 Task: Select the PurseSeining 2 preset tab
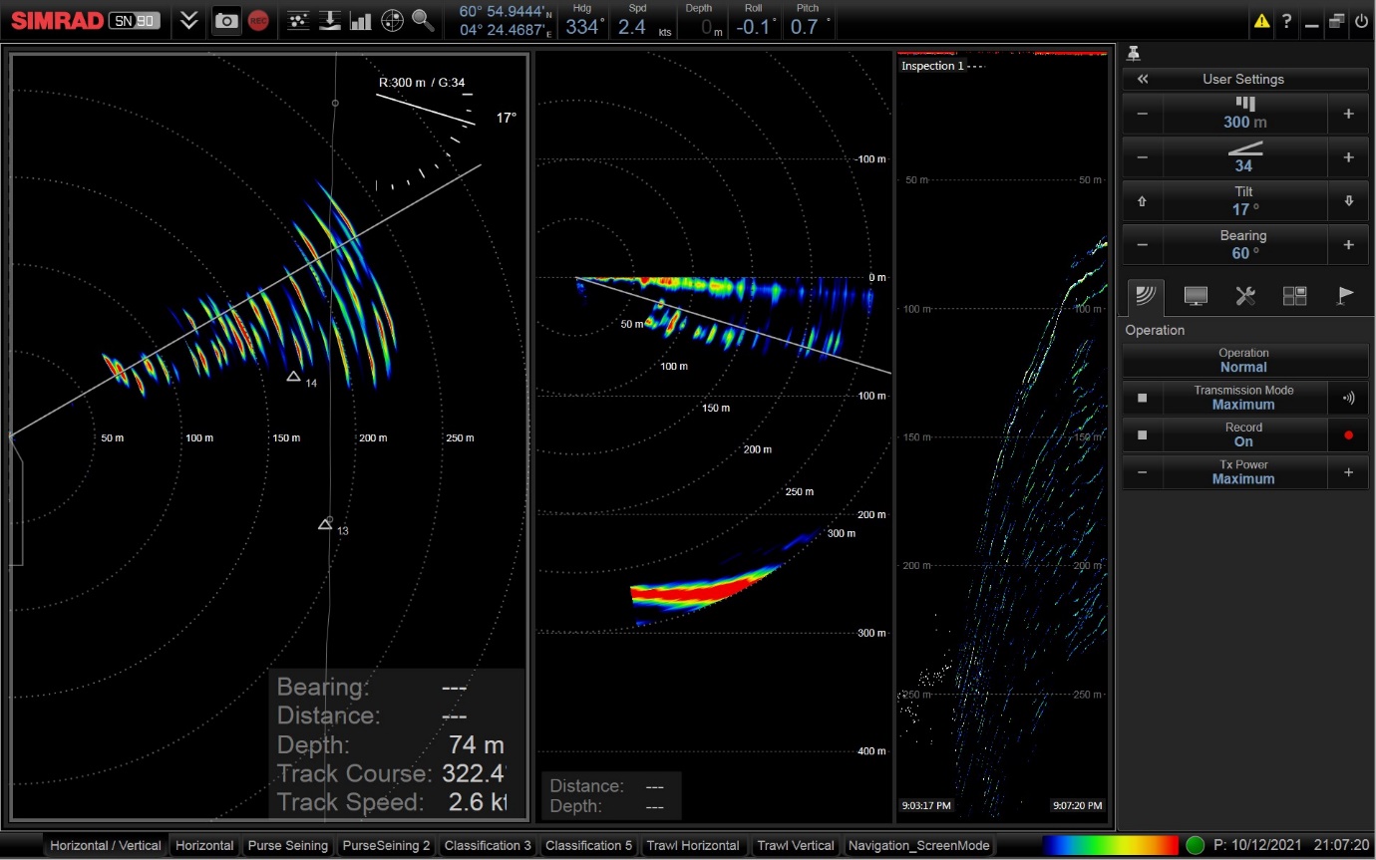click(x=387, y=845)
